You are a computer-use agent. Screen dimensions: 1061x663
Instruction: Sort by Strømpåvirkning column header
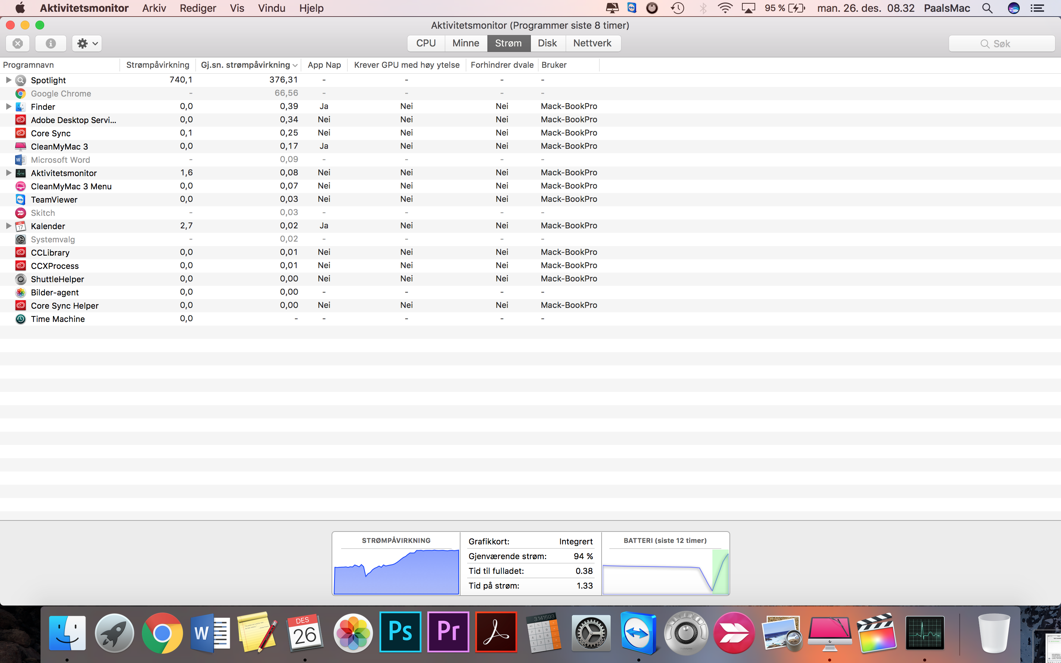click(x=157, y=65)
